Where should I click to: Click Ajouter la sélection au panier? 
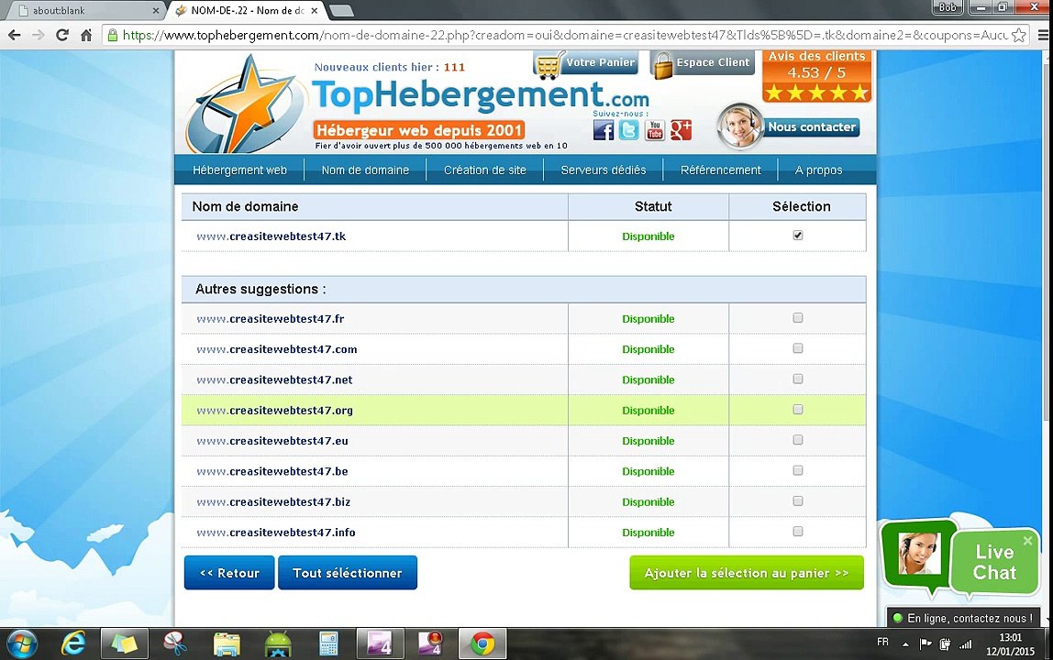coord(746,573)
